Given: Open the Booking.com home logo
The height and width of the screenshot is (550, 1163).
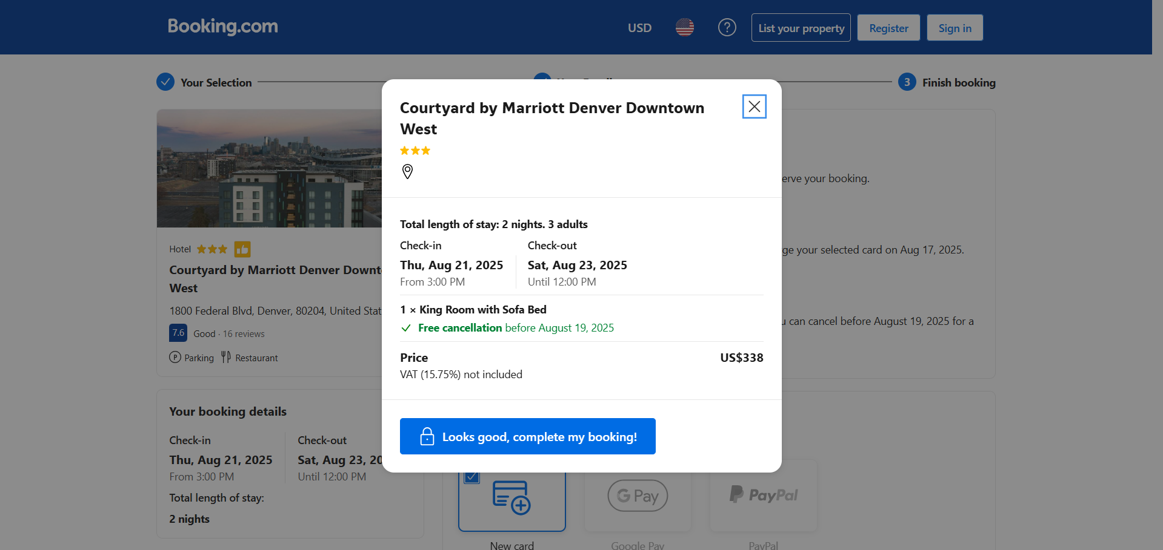Looking at the screenshot, I should click(x=222, y=27).
